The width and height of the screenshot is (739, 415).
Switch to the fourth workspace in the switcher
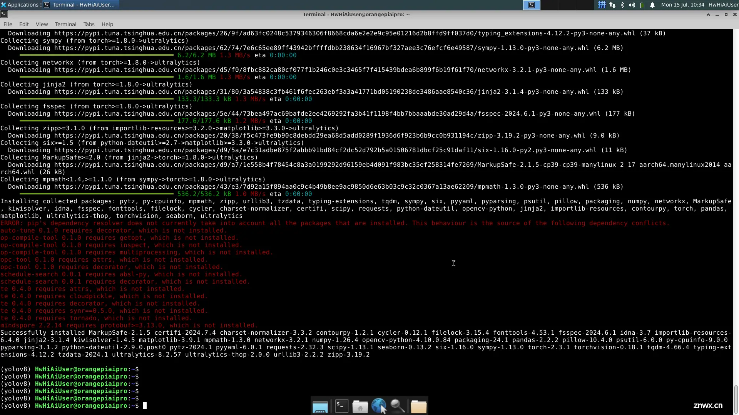coord(585,5)
